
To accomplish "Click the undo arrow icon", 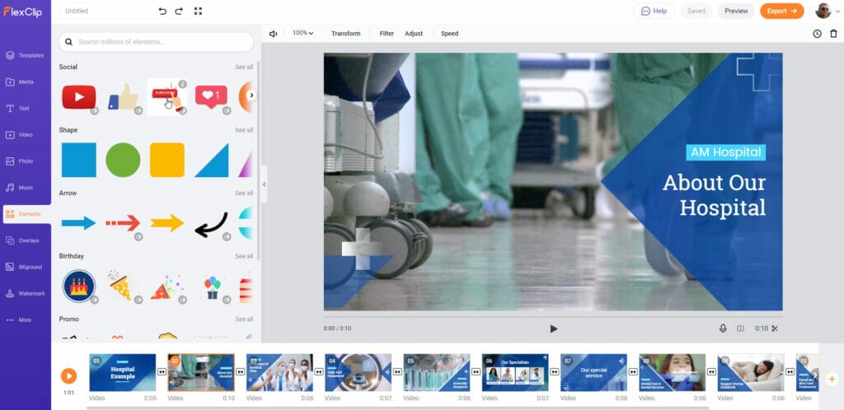I will (x=162, y=11).
